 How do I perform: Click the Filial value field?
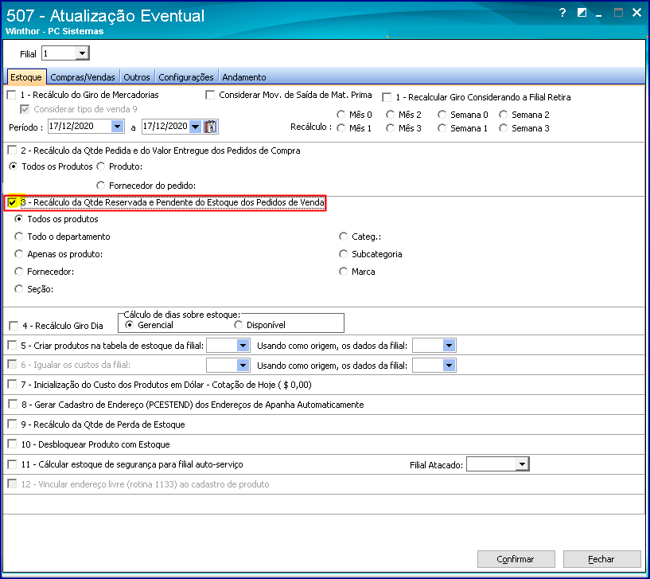pyautogui.click(x=59, y=53)
